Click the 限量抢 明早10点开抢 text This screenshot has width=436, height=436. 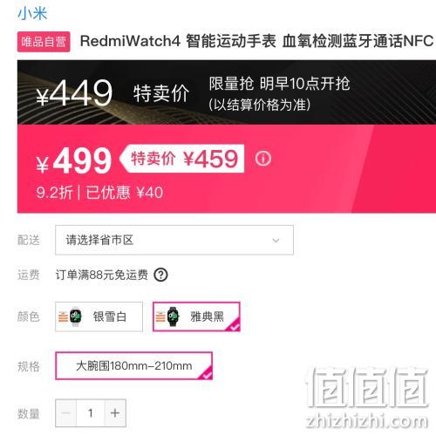point(279,84)
